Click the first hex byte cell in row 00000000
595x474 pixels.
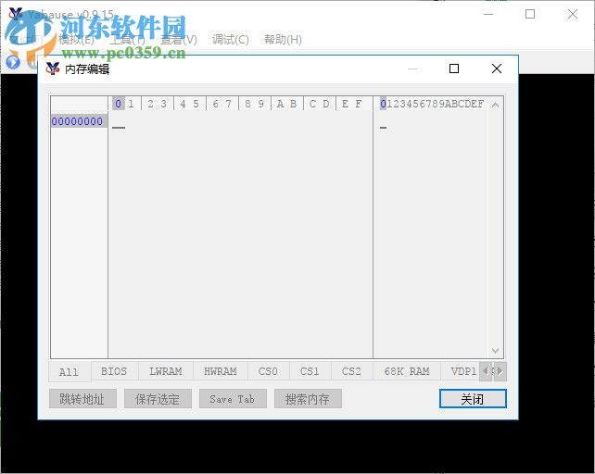(x=119, y=123)
